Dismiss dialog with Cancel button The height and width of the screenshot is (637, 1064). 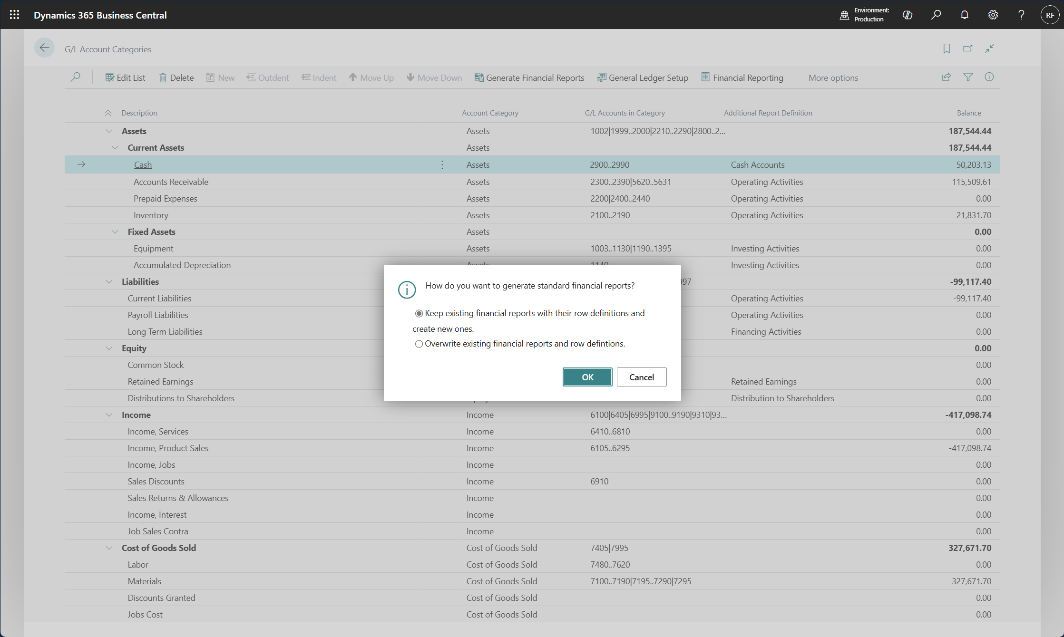point(642,377)
